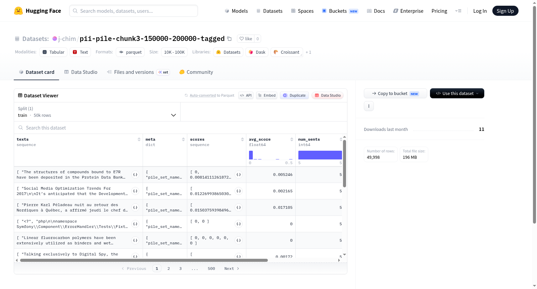Go to the Next page
The image size is (537, 289).
[232, 269]
